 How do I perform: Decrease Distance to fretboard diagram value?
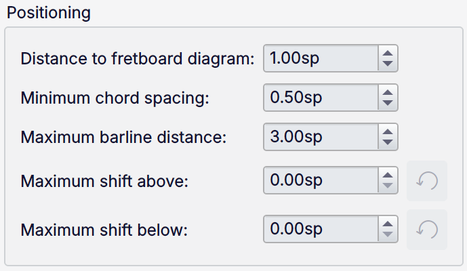pyautogui.click(x=388, y=64)
